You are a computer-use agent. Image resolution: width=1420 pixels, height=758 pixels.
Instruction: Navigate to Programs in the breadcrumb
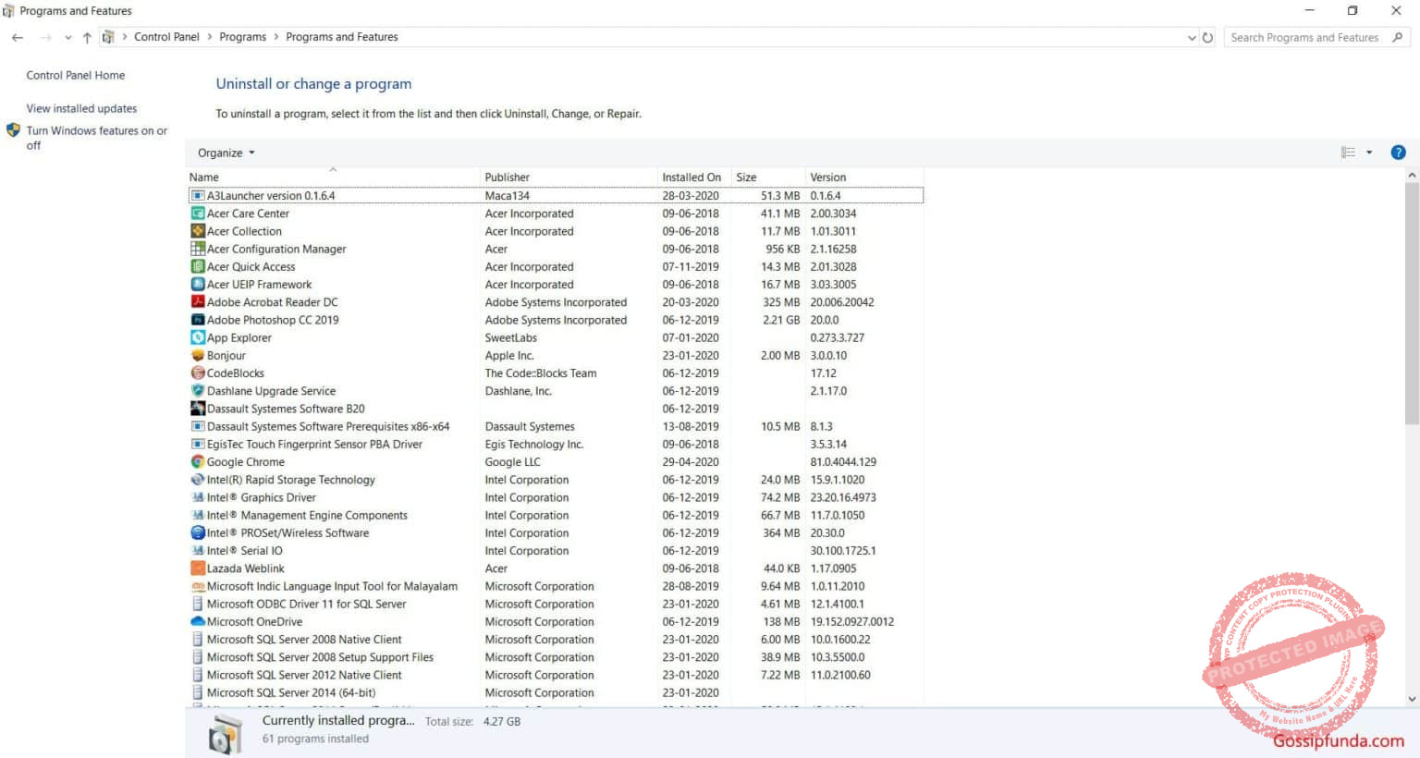click(x=242, y=36)
